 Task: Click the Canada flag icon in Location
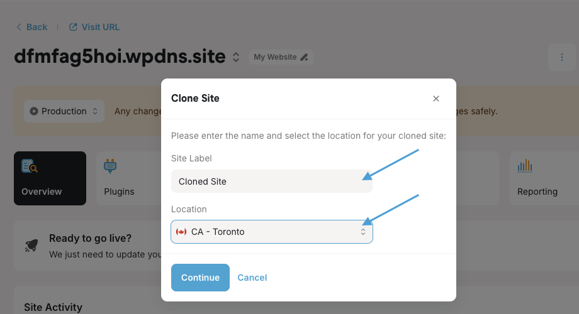pos(181,232)
